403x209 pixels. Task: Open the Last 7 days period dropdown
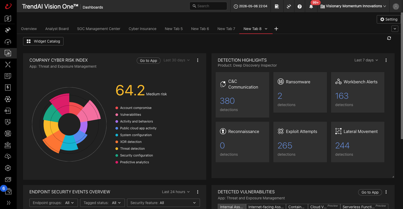(366, 60)
